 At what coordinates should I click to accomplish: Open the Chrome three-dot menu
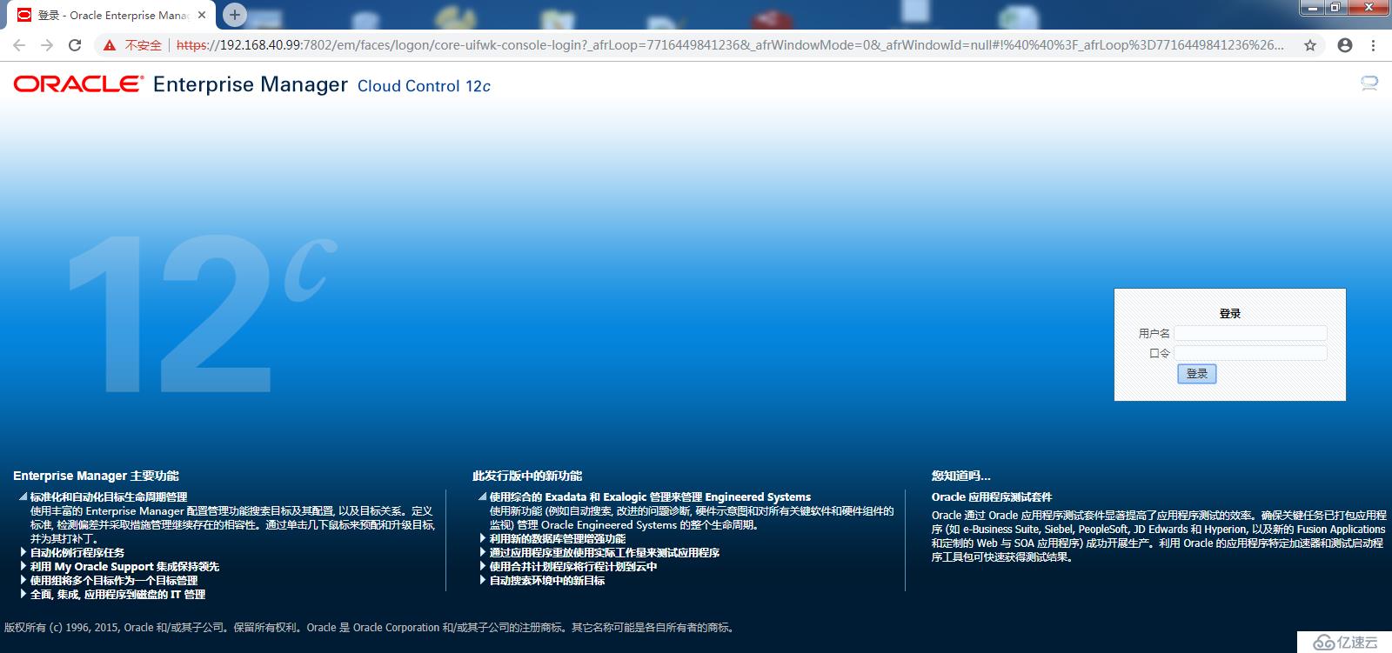click(1374, 45)
